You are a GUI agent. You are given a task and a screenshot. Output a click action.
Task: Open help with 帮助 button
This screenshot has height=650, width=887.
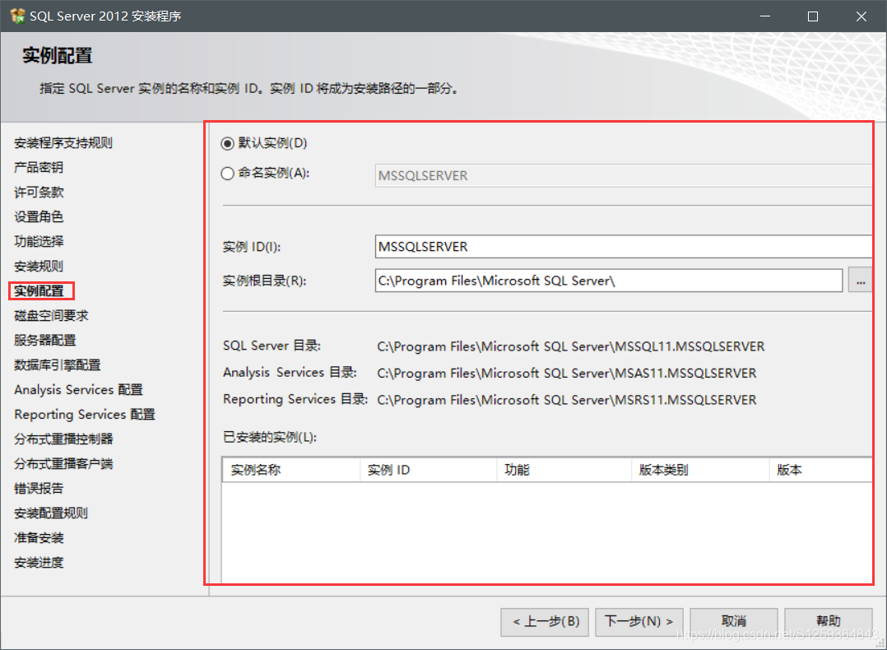pyautogui.click(x=828, y=622)
